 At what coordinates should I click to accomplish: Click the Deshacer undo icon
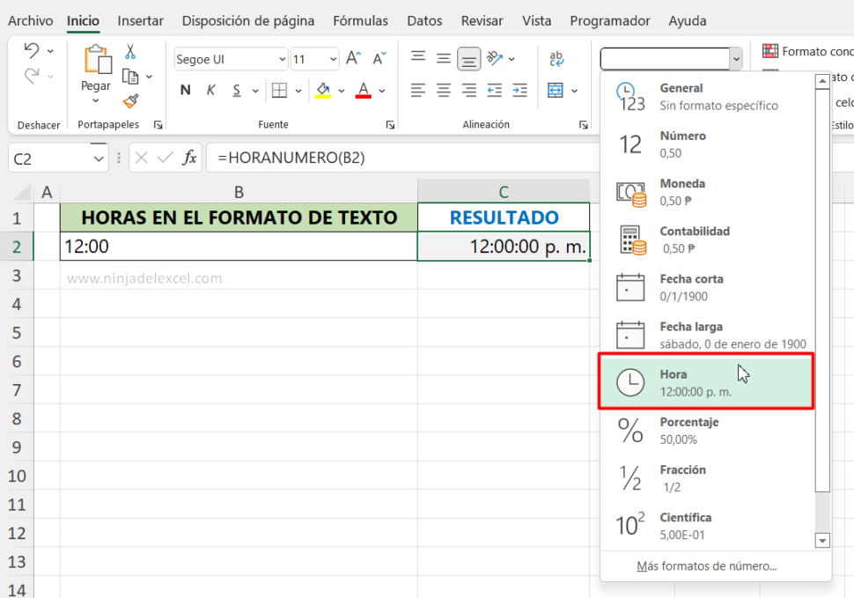pos(30,51)
